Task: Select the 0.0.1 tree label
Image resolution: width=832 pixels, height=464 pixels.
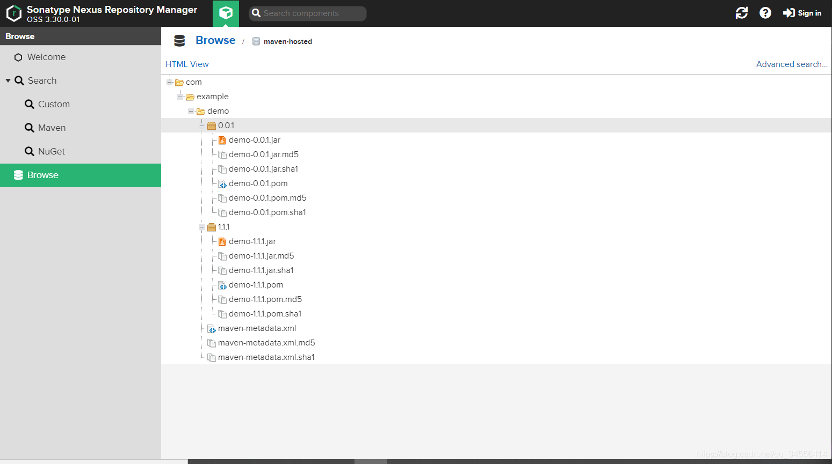Action: pos(226,126)
